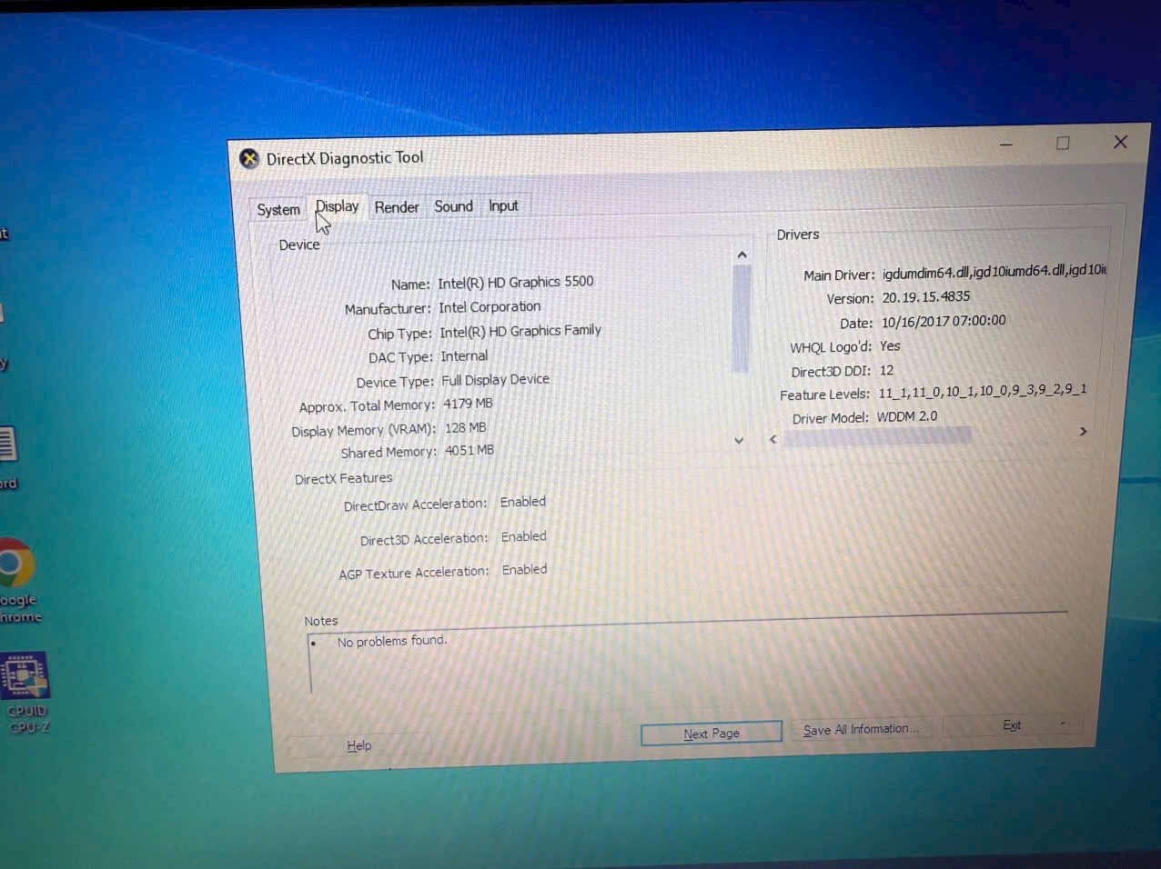Close the DirectX Diagnostic Tool window

click(1120, 142)
